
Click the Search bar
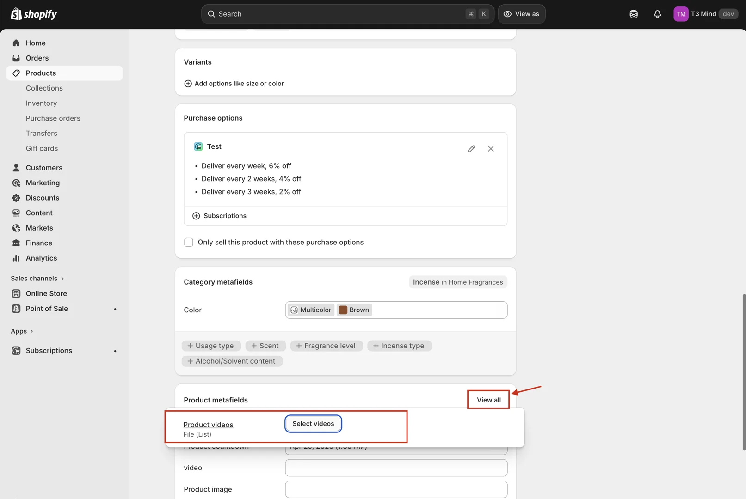point(348,14)
